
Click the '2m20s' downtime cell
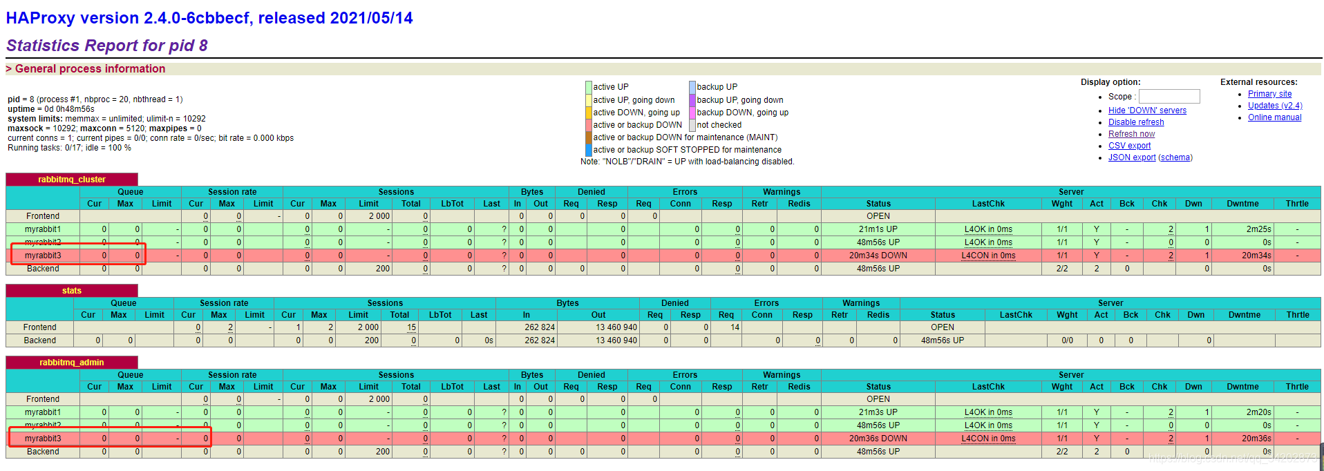point(1242,412)
